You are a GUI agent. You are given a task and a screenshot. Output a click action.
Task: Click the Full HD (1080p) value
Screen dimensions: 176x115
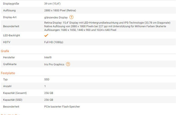point(54,42)
